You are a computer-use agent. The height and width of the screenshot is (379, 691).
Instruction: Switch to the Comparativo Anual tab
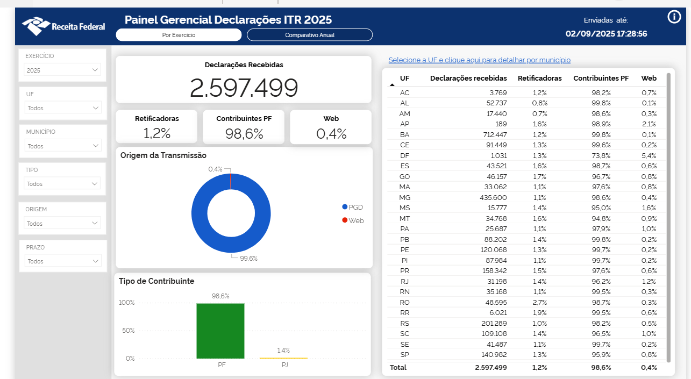click(x=310, y=35)
